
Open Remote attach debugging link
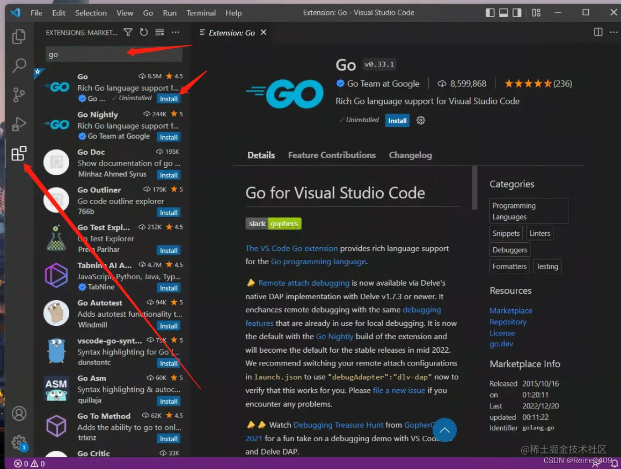[304, 283]
